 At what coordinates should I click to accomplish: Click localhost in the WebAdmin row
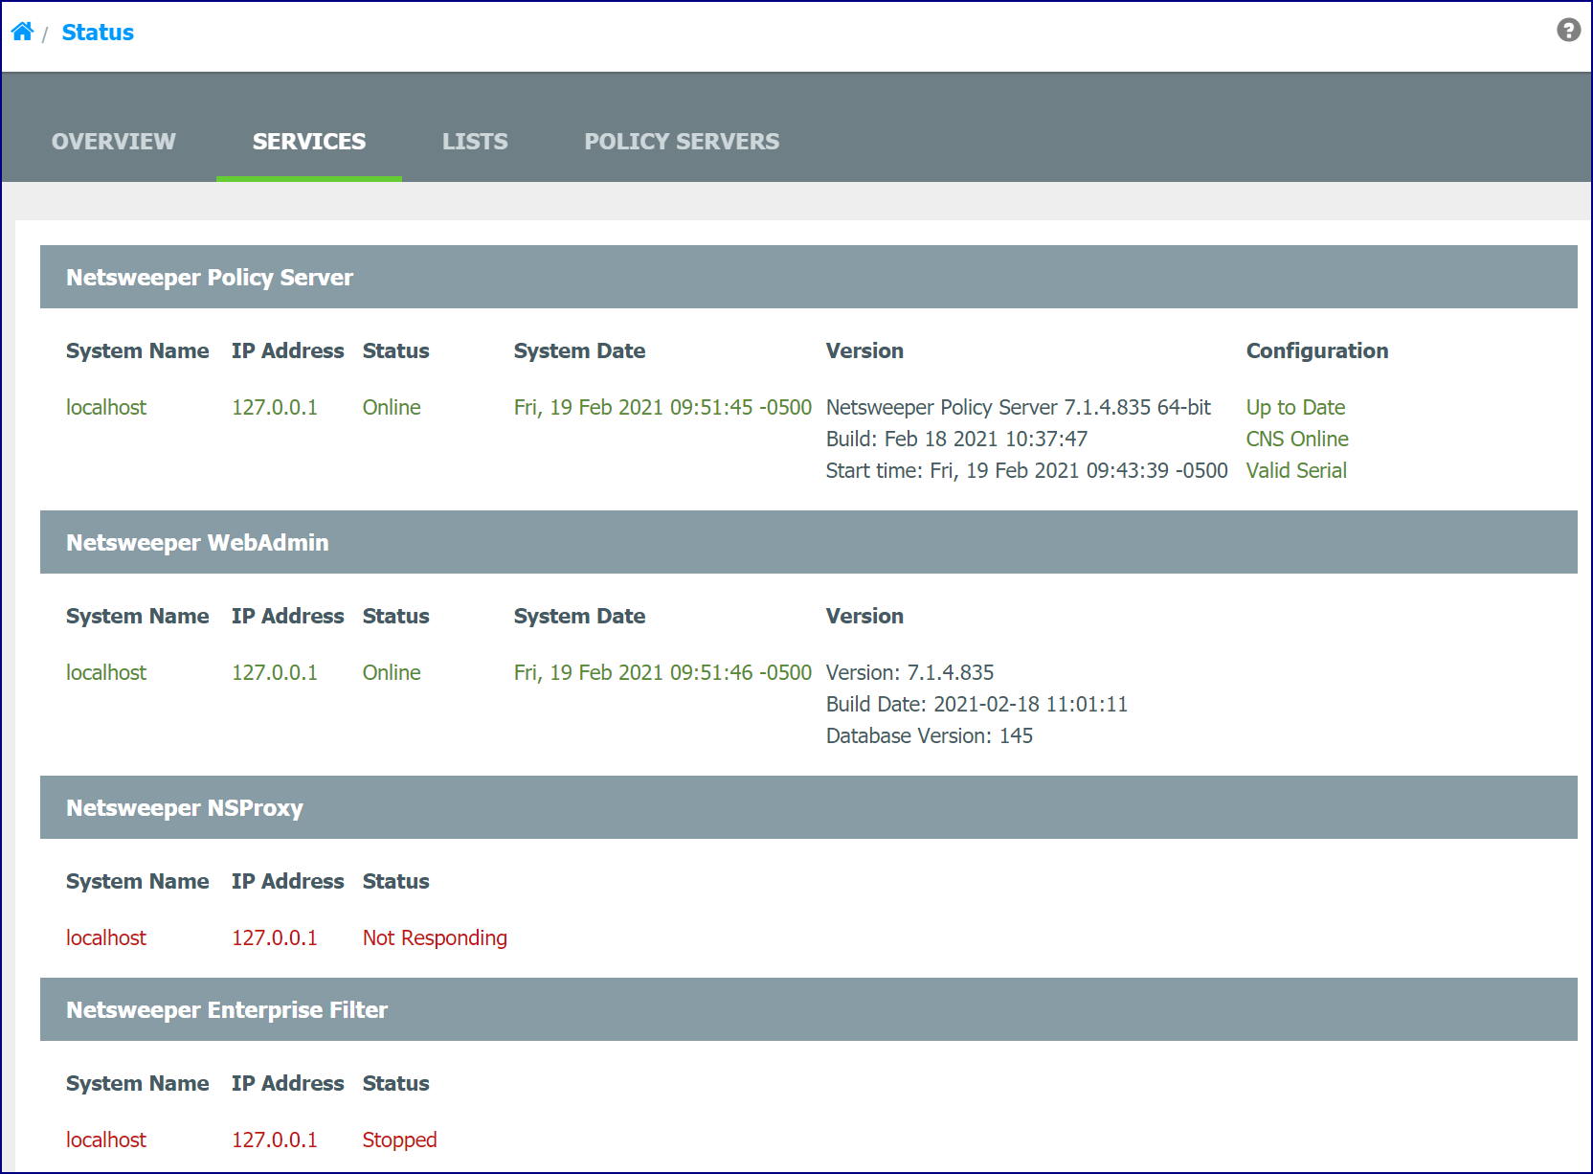(x=106, y=672)
